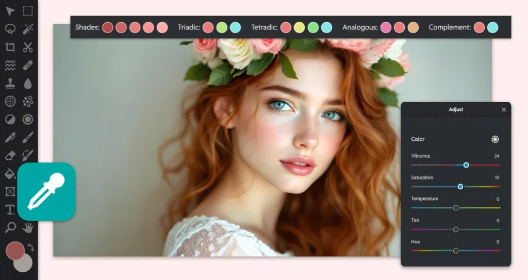Click the Hue value 0
Image resolution: width=528 pixels, height=280 pixels.
click(x=498, y=242)
